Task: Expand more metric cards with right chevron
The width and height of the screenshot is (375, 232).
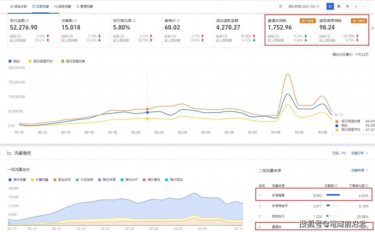Action: tap(372, 28)
